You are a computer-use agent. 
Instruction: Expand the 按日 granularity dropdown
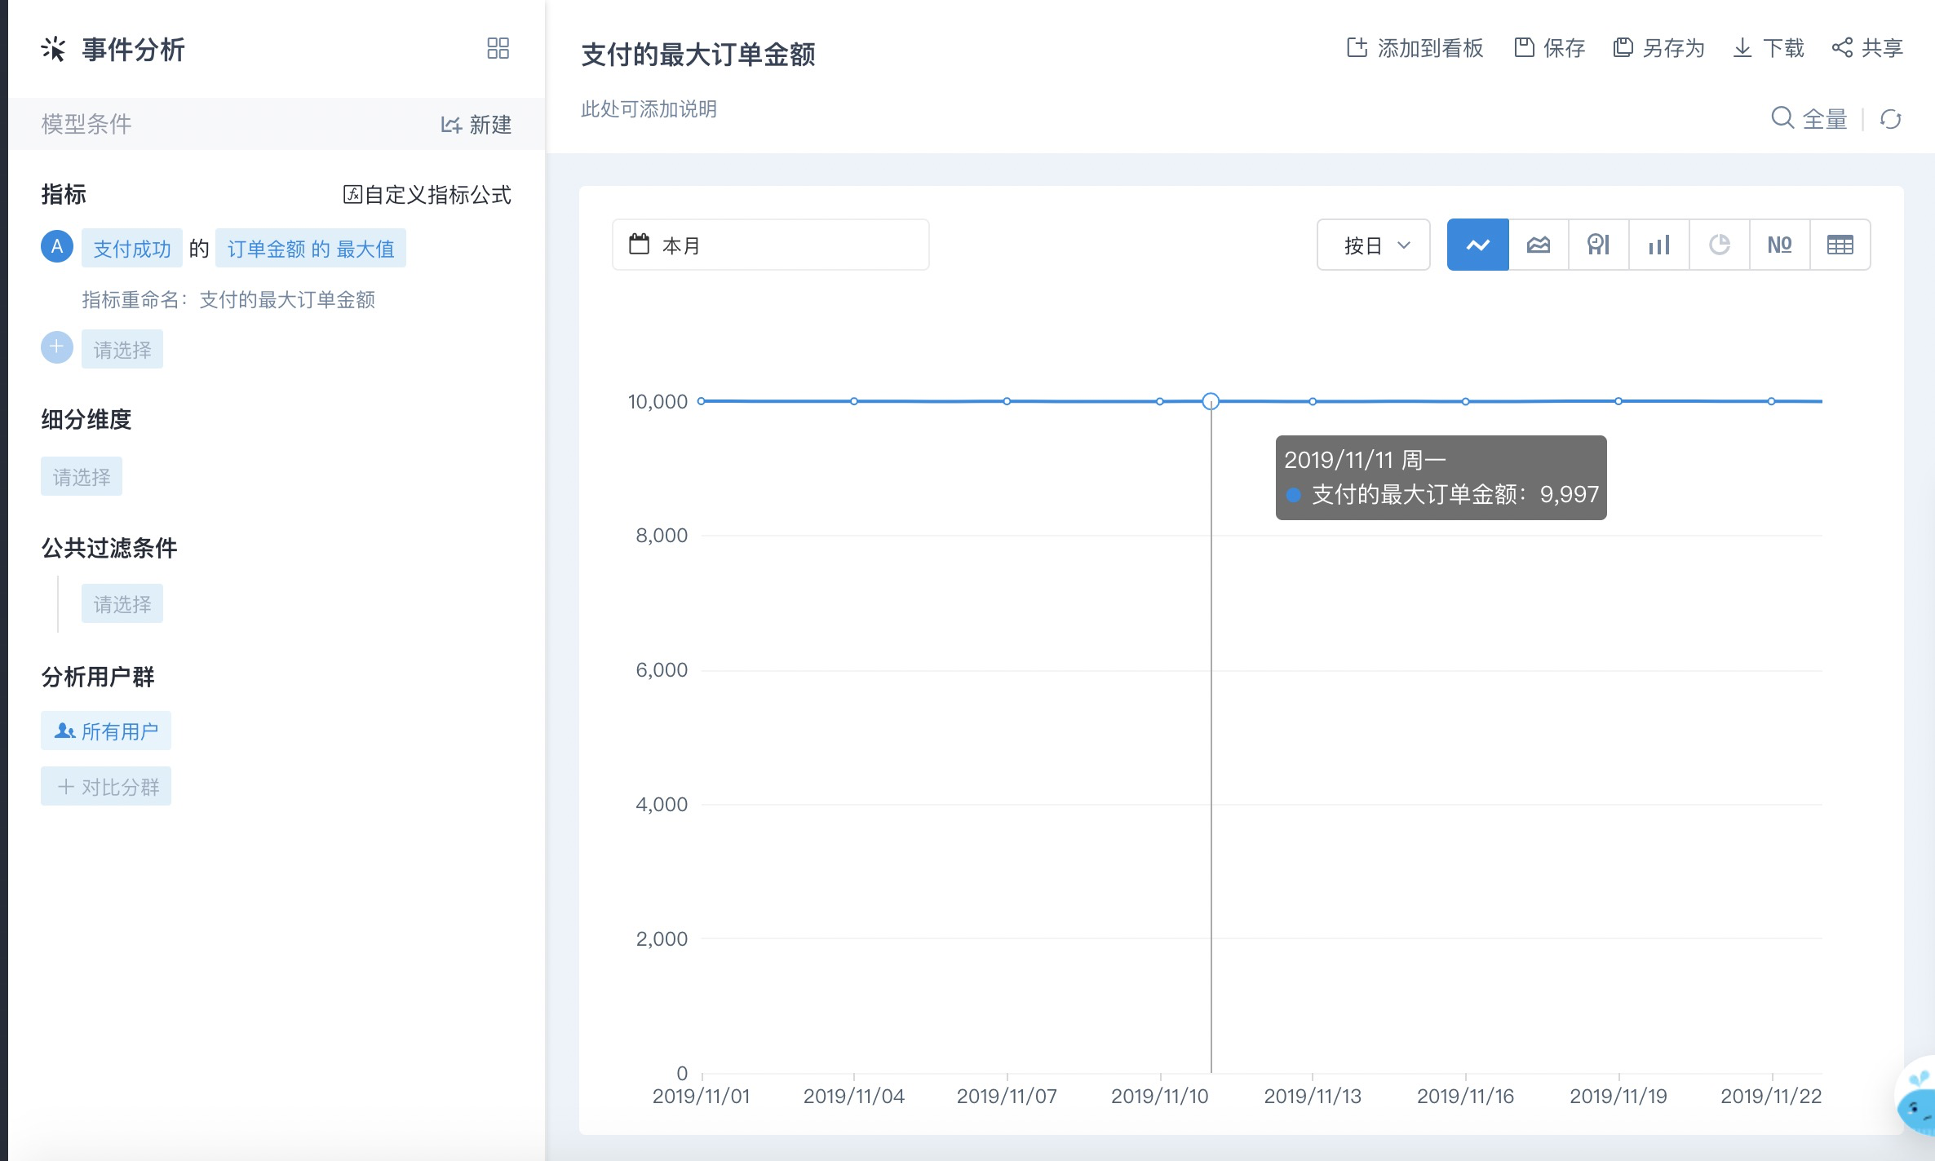tap(1374, 245)
